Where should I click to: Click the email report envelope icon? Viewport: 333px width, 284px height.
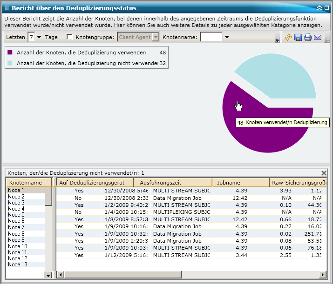click(x=318, y=37)
